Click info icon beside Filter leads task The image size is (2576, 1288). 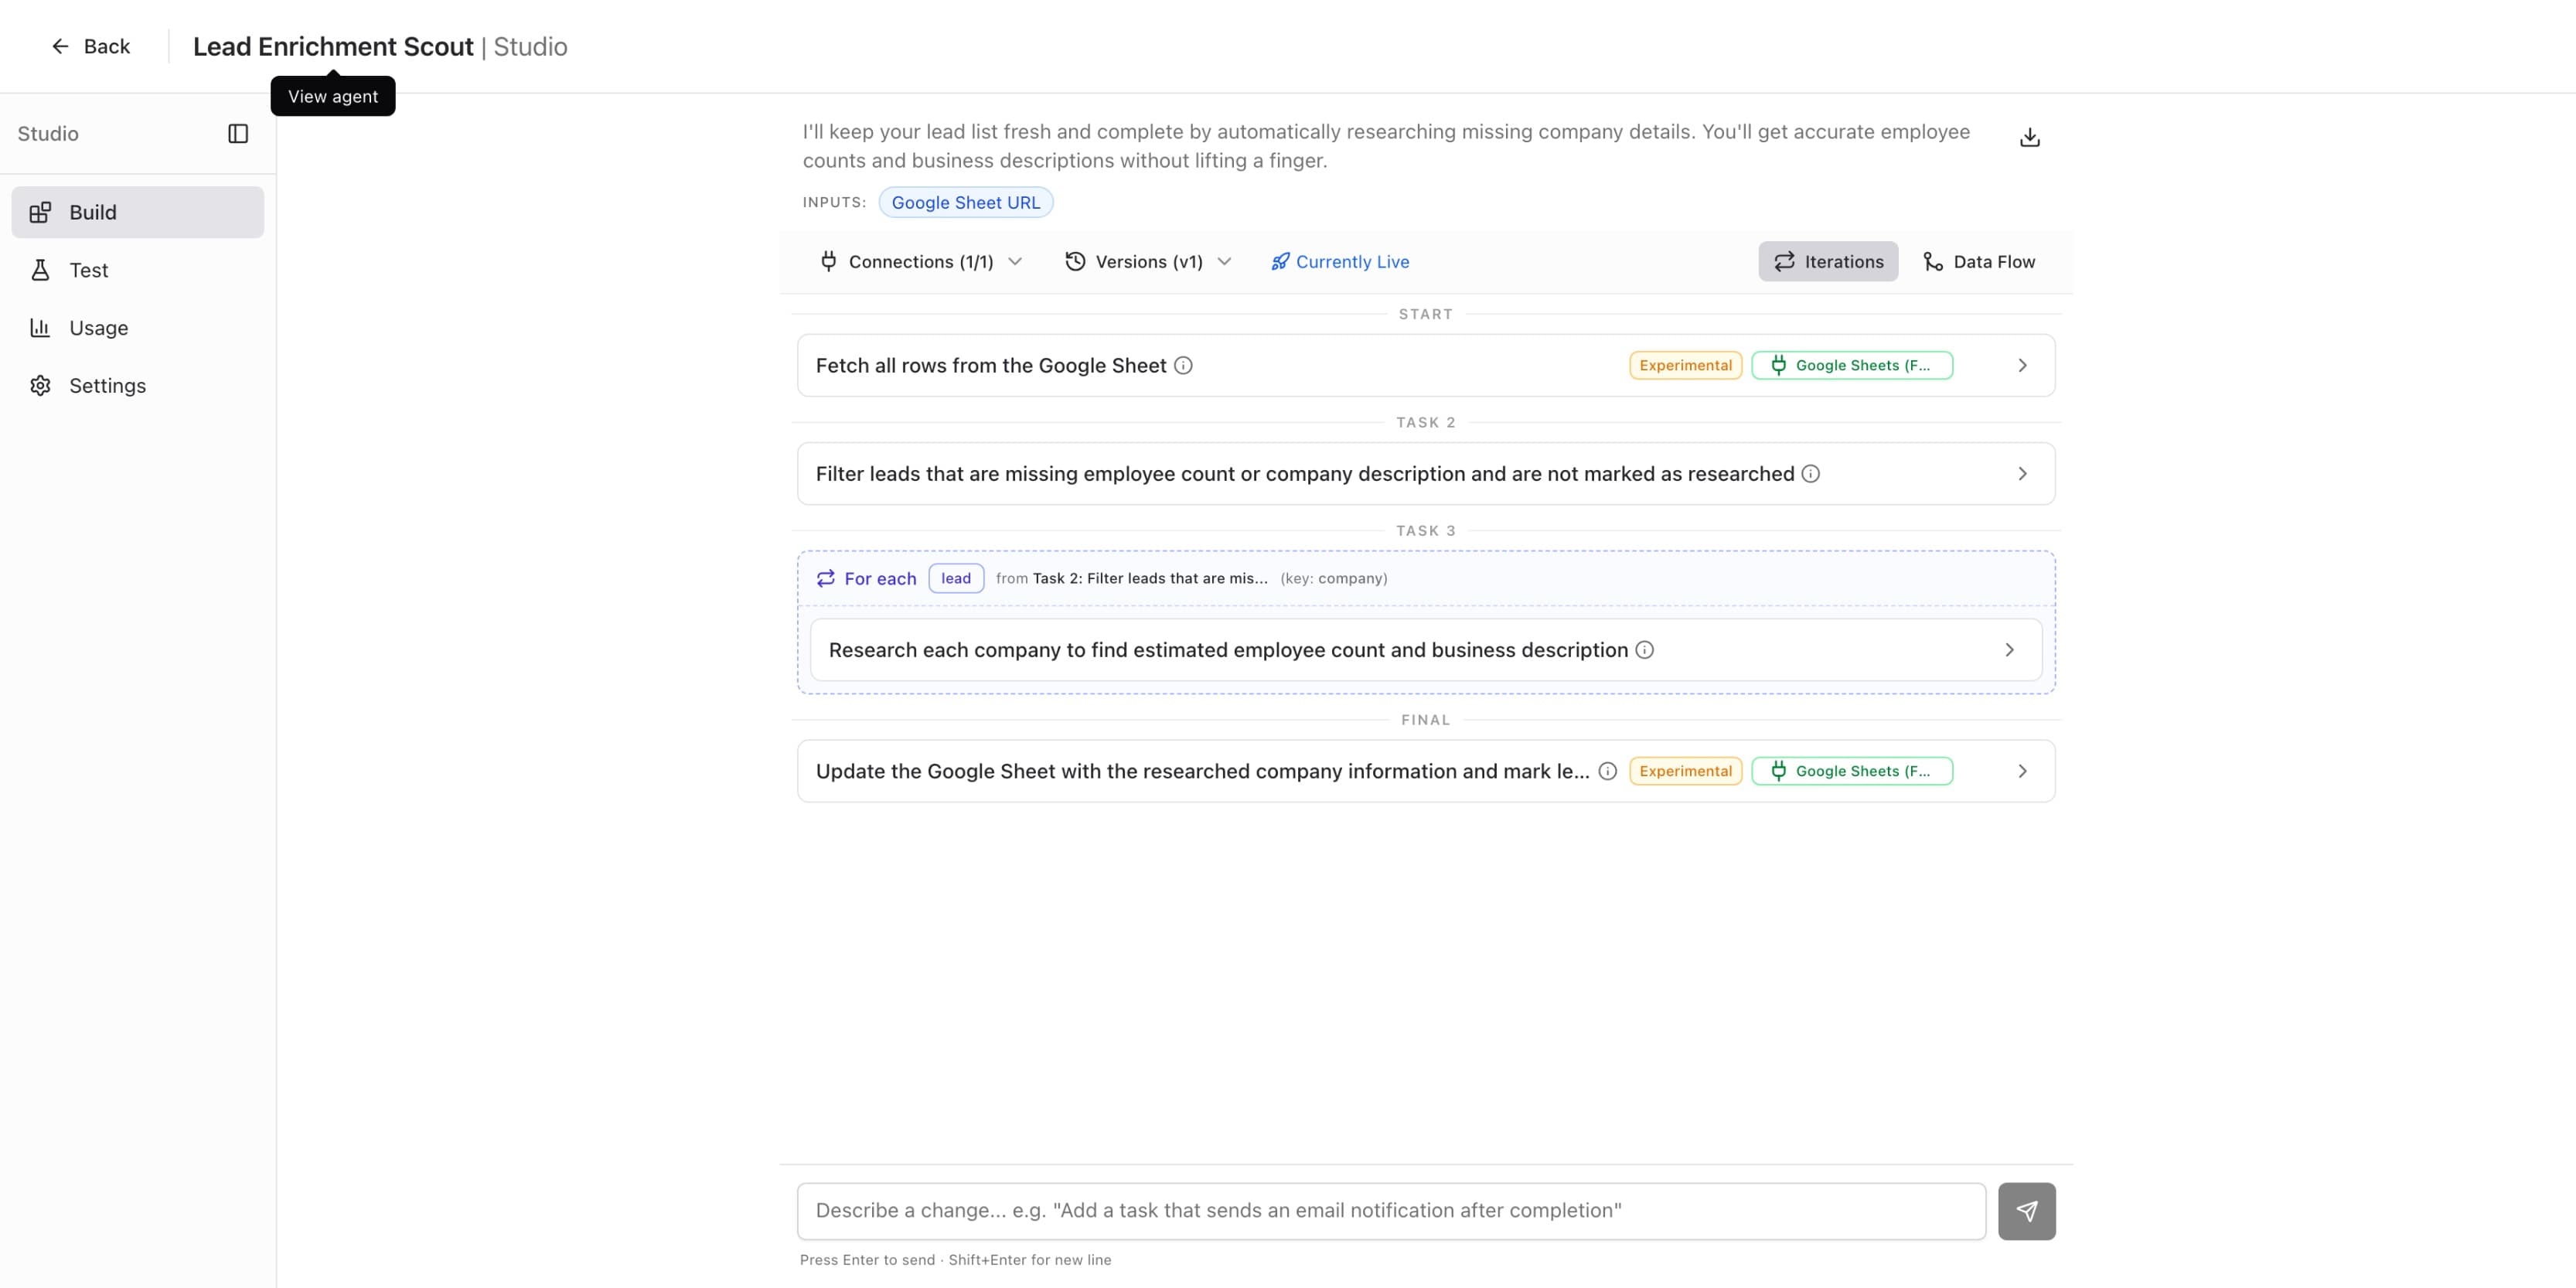[x=1810, y=474]
